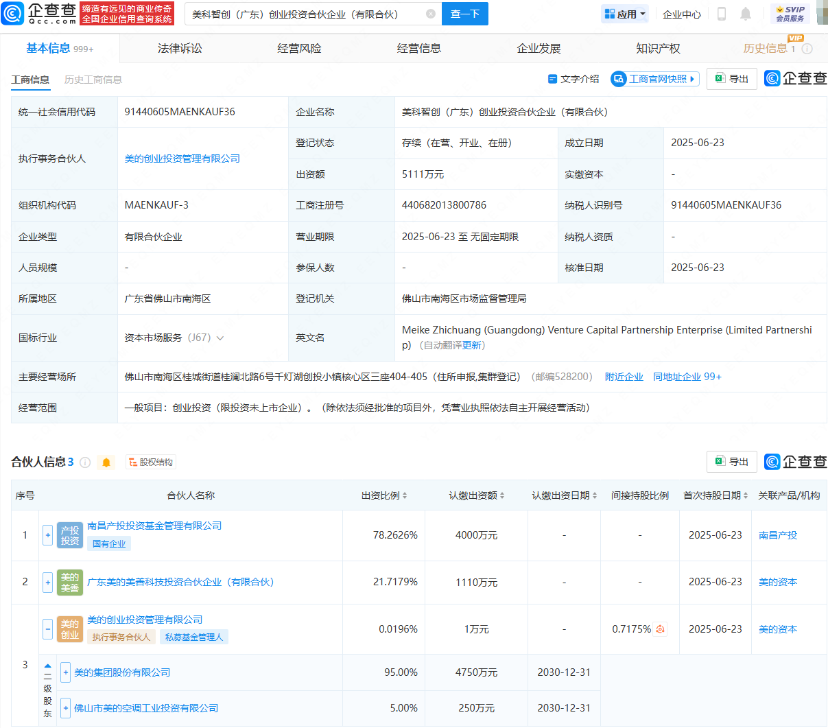The image size is (828, 728).
Task: Expand 美的集团股份有限公司 sub-shareholder row
Action: pos(66,672)
